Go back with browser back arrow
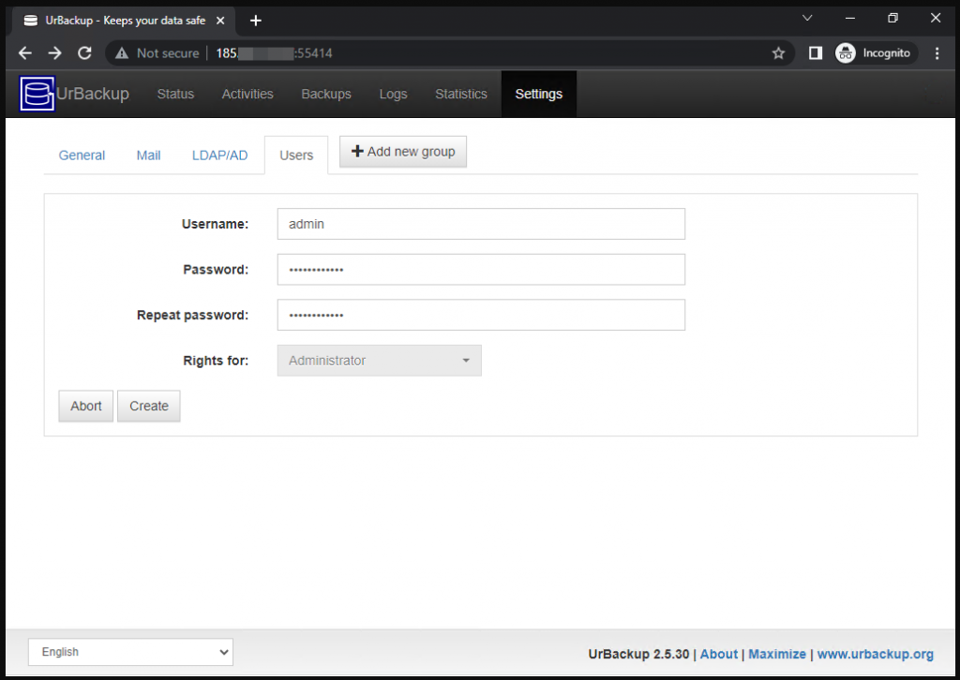 (x=25, y=53)
